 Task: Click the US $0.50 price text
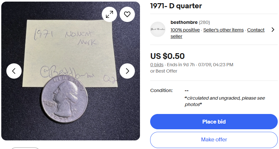click(167, 56)
